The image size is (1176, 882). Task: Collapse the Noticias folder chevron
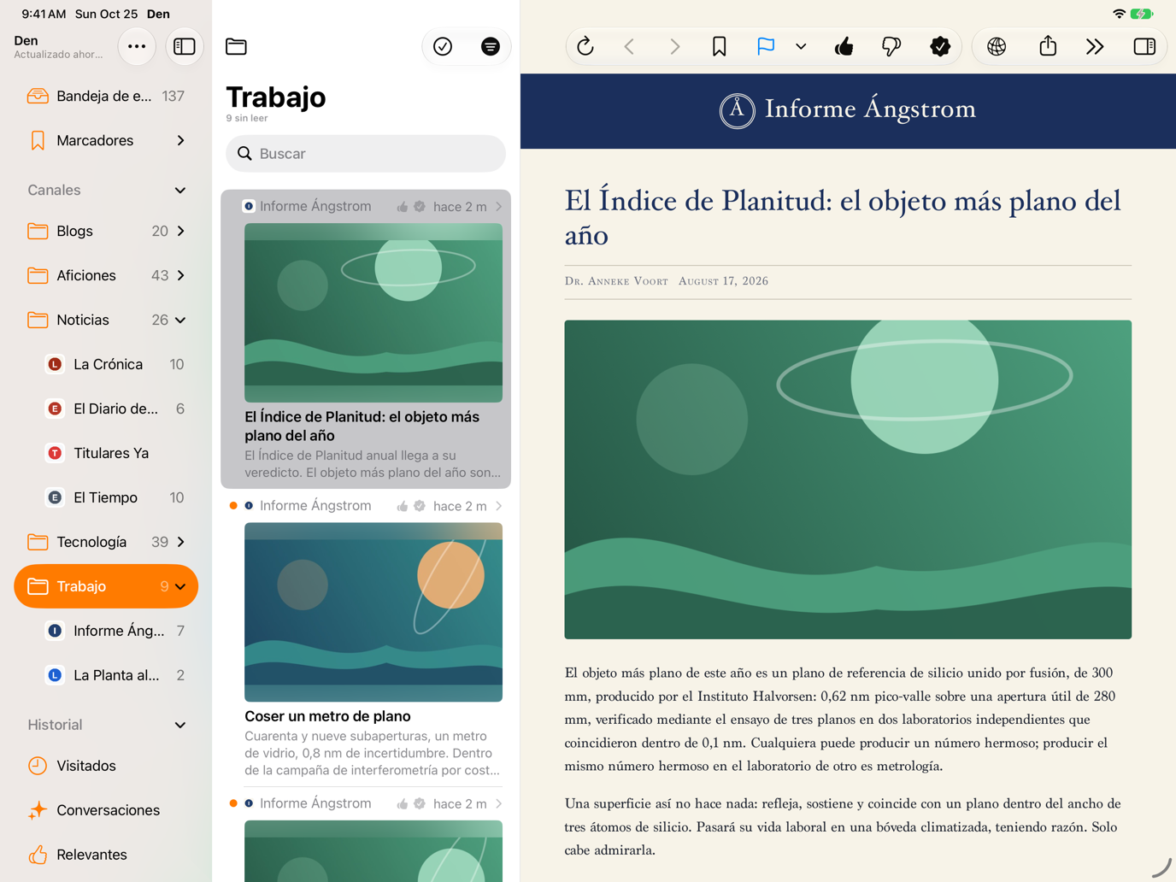(180, 320)
